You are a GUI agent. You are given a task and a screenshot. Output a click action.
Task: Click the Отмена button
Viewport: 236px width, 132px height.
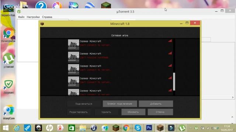[x=160, y=112]
